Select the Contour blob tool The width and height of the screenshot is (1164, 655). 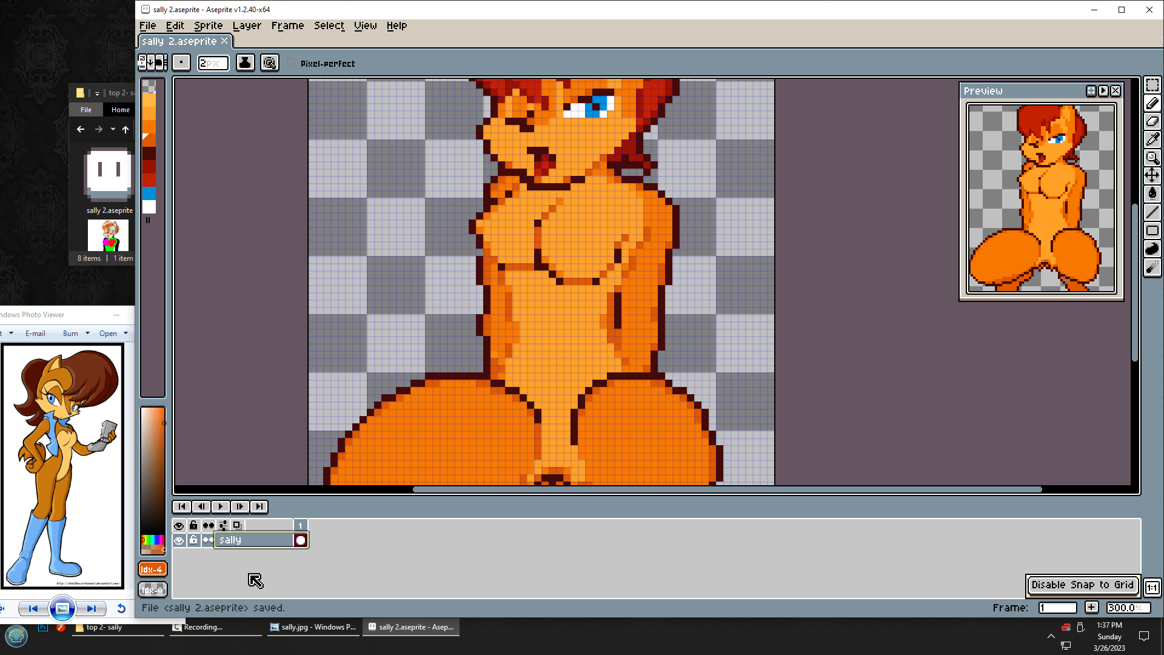(x=1152, y=249)
